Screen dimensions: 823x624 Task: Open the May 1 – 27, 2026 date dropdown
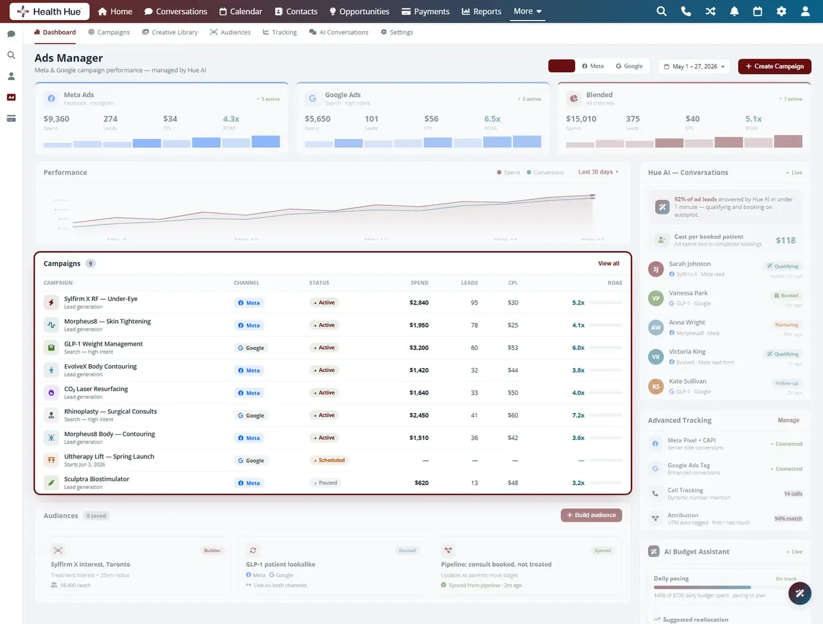point(694,66)
